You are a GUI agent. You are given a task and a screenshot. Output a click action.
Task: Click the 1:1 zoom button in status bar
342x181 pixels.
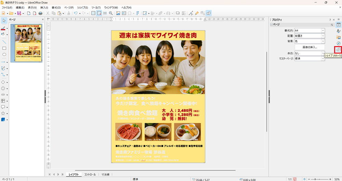(x=290, y=179)
